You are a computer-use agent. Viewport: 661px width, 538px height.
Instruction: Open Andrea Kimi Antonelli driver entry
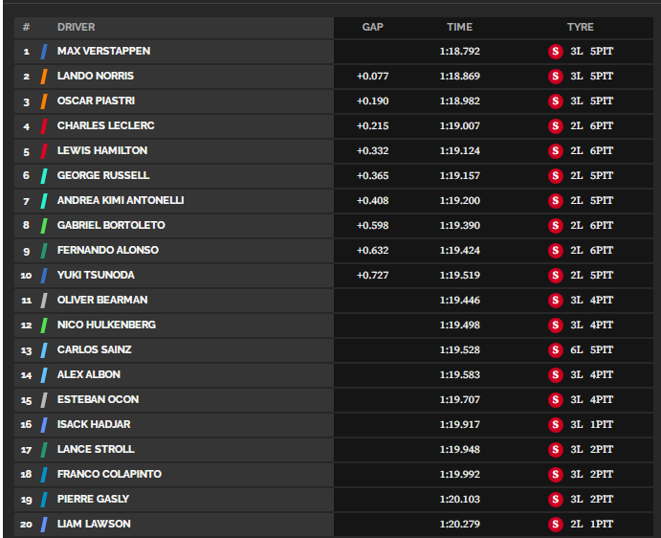point(121,200)
